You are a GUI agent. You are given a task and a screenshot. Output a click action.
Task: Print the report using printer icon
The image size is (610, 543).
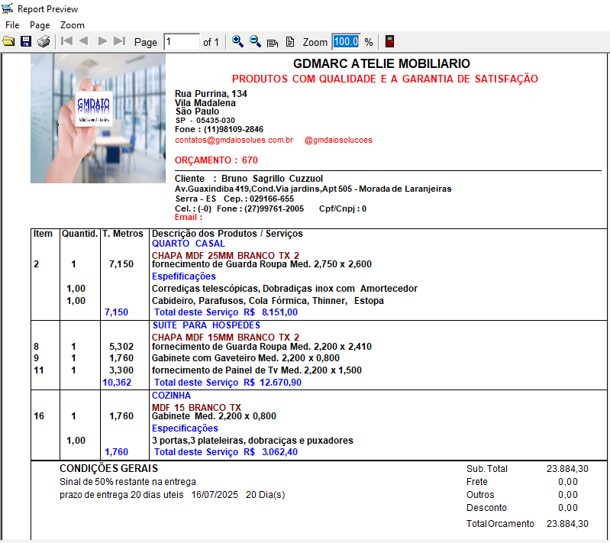pyautogui.click(x=44, y=41)
